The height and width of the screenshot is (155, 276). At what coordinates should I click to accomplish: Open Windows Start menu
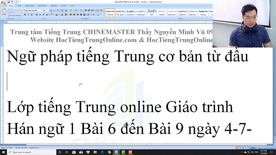click(x=3, y=152)
